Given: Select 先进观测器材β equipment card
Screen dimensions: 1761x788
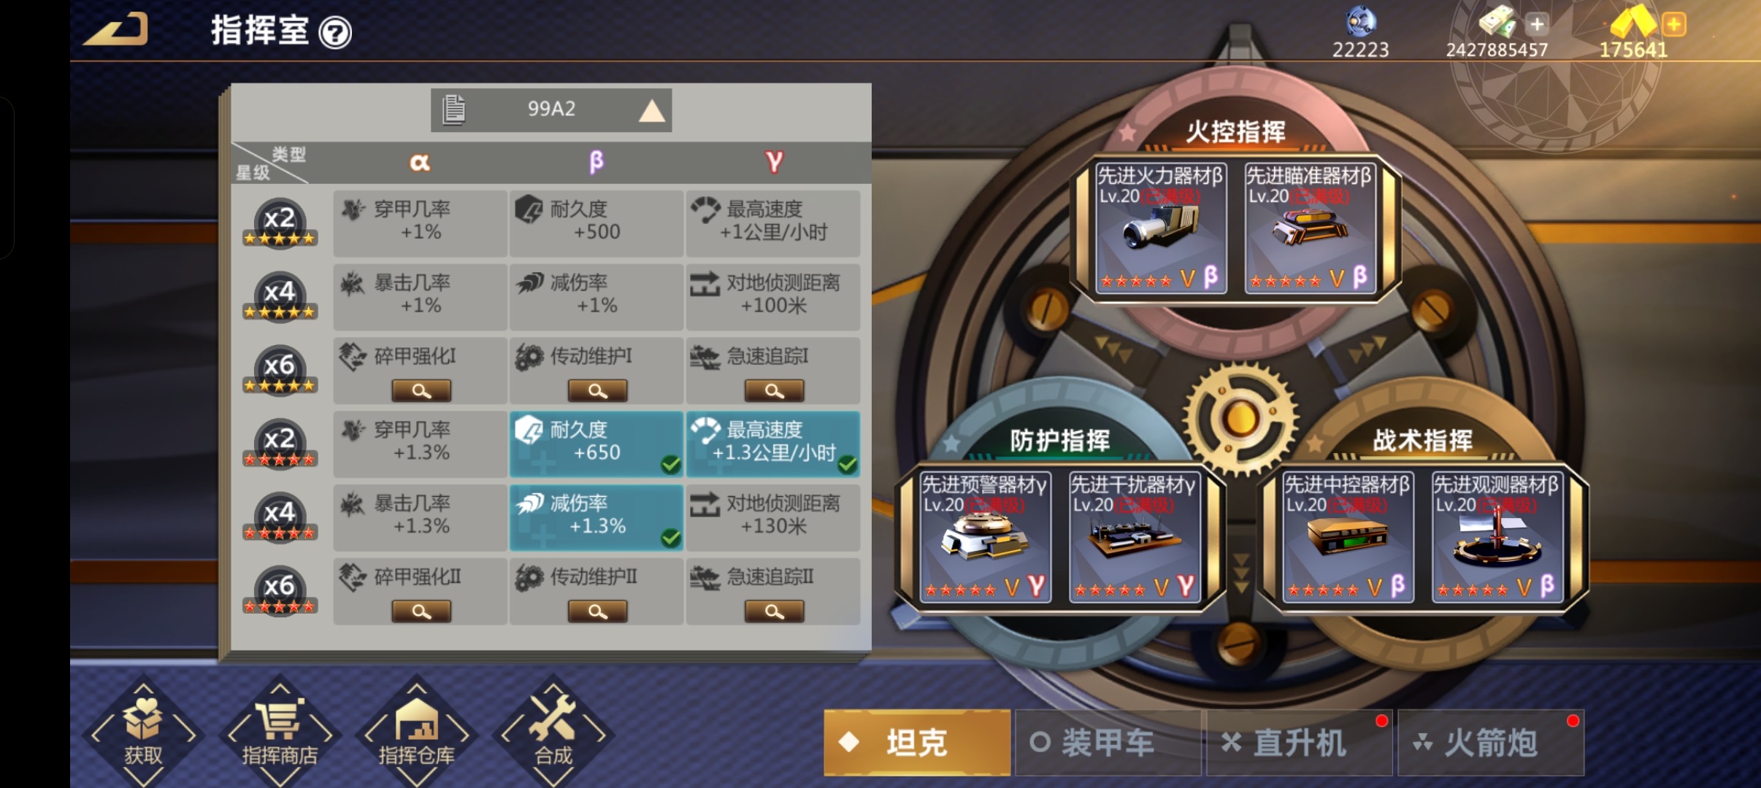Looking at the screenshot, I should point(1497,537).
